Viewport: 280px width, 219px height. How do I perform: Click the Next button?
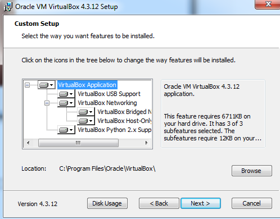[201, 203]
